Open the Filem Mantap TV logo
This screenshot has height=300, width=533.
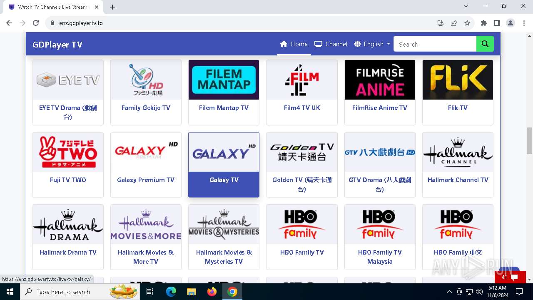pos(224,80)
